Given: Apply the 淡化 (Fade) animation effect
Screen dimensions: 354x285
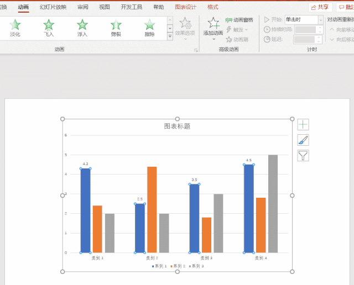Looking at the screenshot, I should click(15, 28).
